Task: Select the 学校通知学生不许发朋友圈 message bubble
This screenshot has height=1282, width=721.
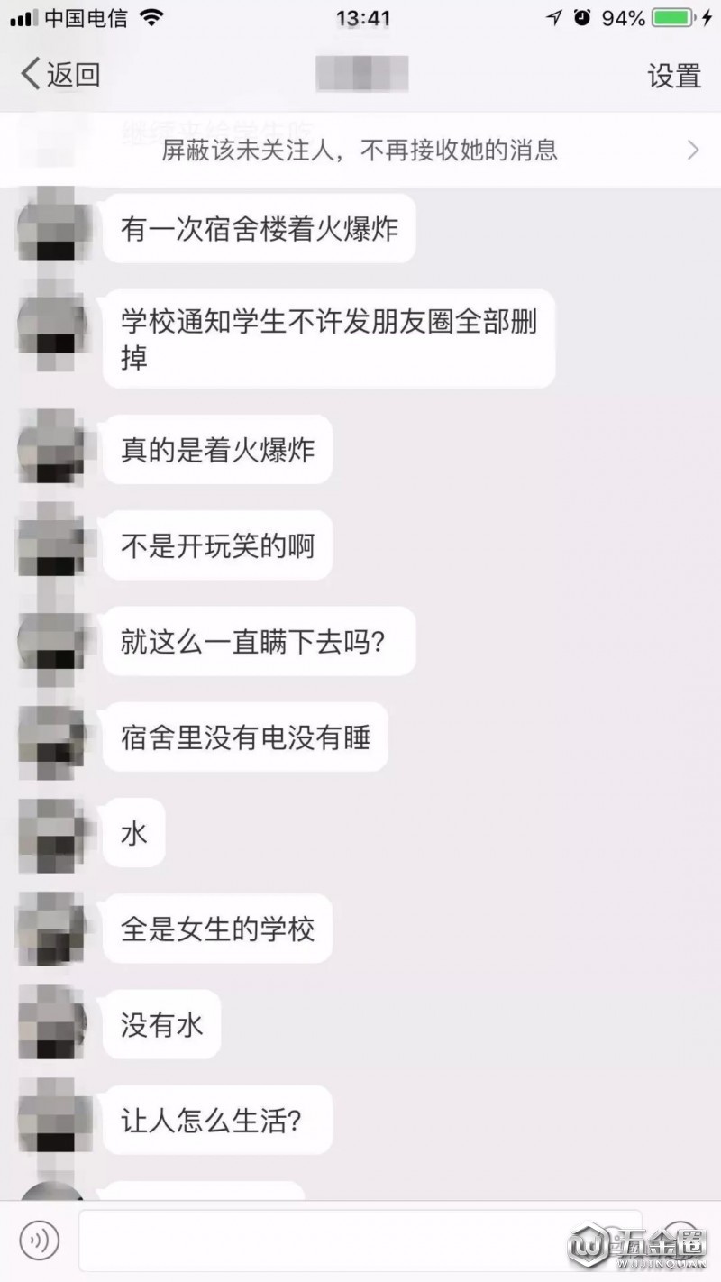Action: [x=329, y=339]
